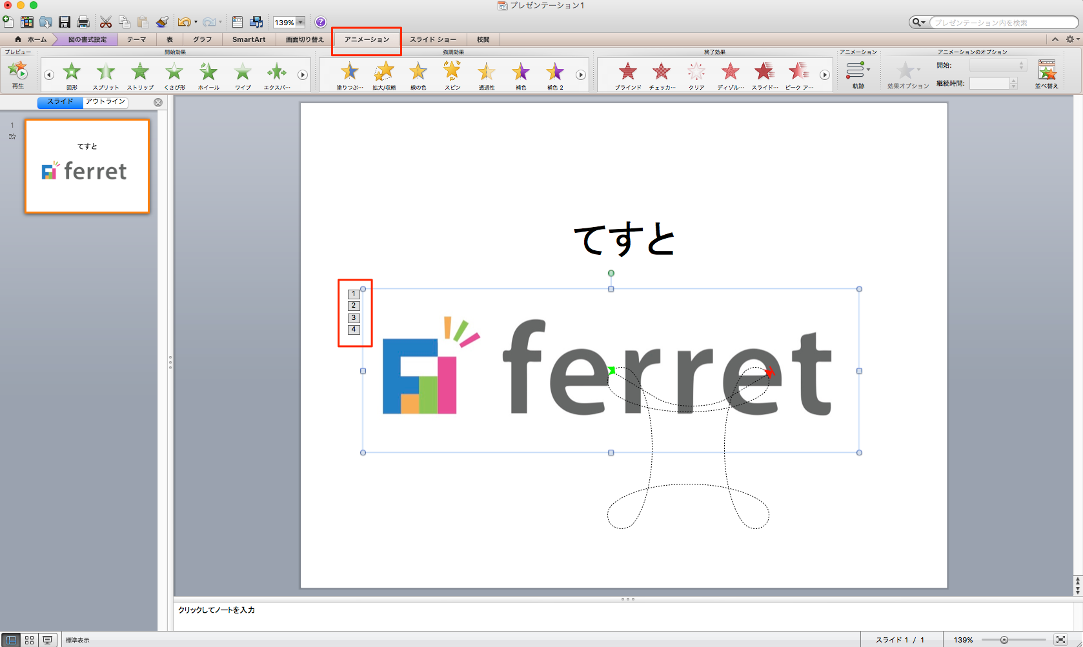The width and height of the screenshot is (1083, 647).
Task: Apply the チェッカーボード exit effect
Action: pyautogui.click(x=662, y=75)
